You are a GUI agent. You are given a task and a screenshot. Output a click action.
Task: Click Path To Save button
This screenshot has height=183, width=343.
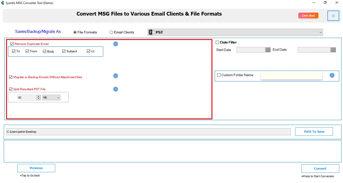tap(314, 132)
